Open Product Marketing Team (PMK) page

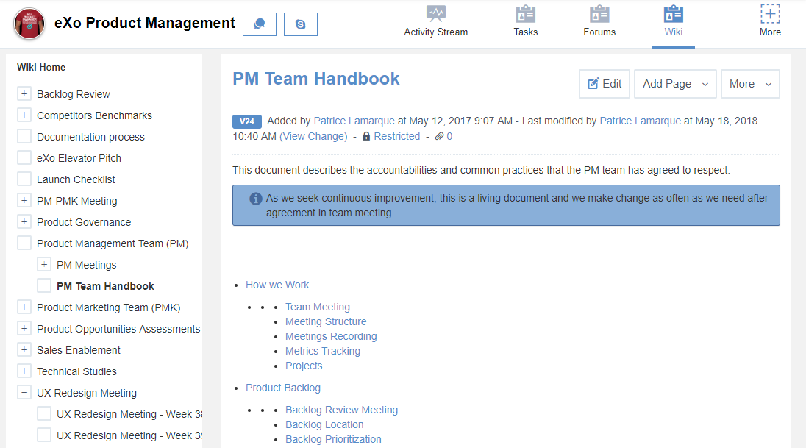[x=108, y=307]
